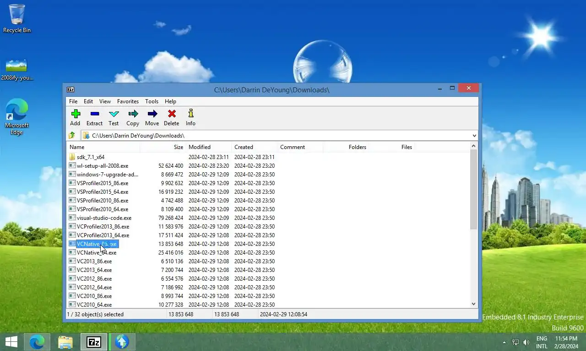The width and height of the screenshot is (586, 351).
Task: Select wl-setup-all-2008.exe file icon
Action: [72, 165]
